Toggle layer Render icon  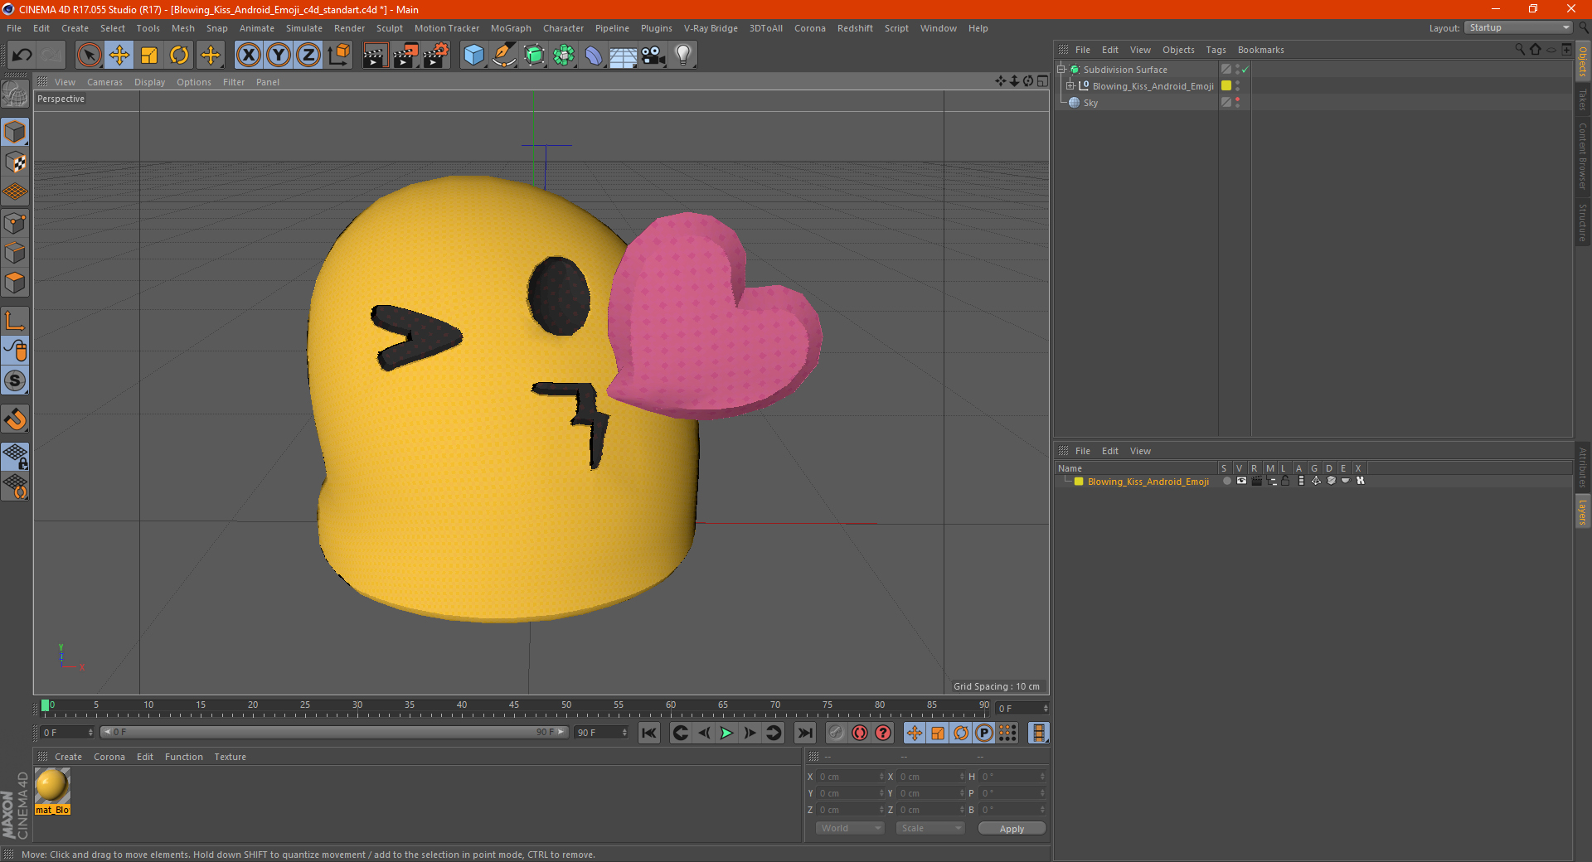1256,482
